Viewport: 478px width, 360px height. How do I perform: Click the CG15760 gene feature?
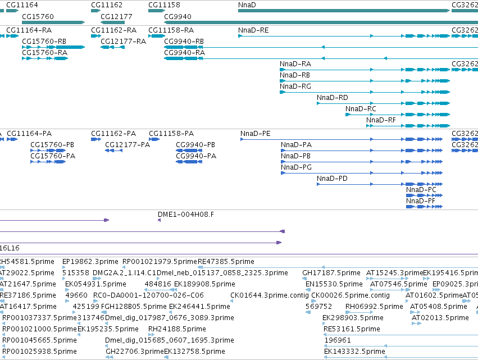[x=53, y=22]
